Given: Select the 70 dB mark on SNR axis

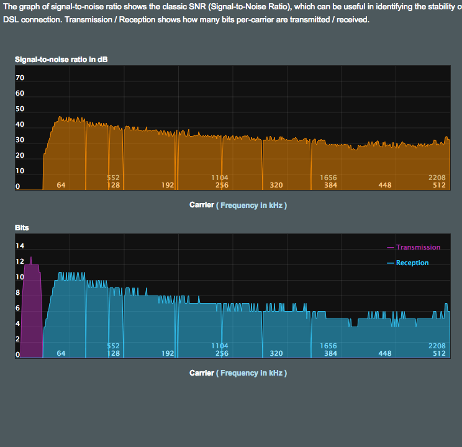Looking at the screenshot, I should click(x=20, y=78).
